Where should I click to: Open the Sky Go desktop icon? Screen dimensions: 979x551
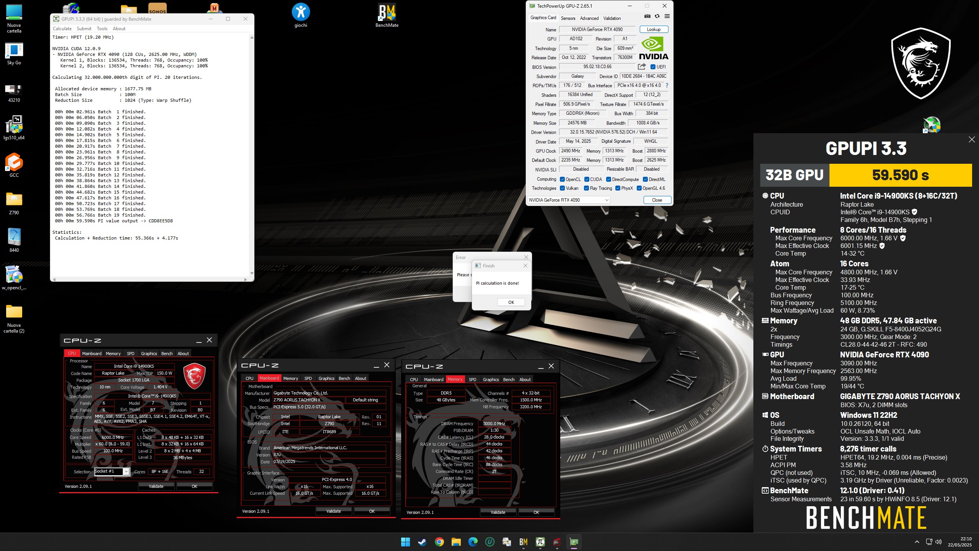coord(14,54)
